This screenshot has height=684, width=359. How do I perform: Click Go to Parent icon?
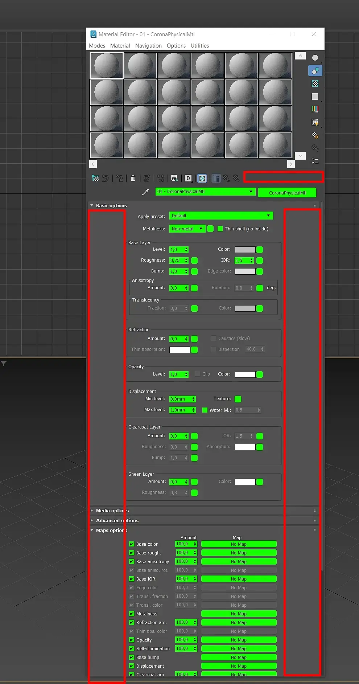pos(226,178)
